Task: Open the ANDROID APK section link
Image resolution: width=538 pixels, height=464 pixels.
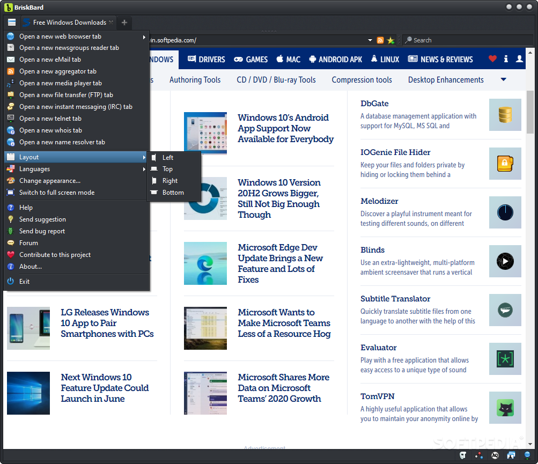Action: pyautogui.click(x=336, y=60)
